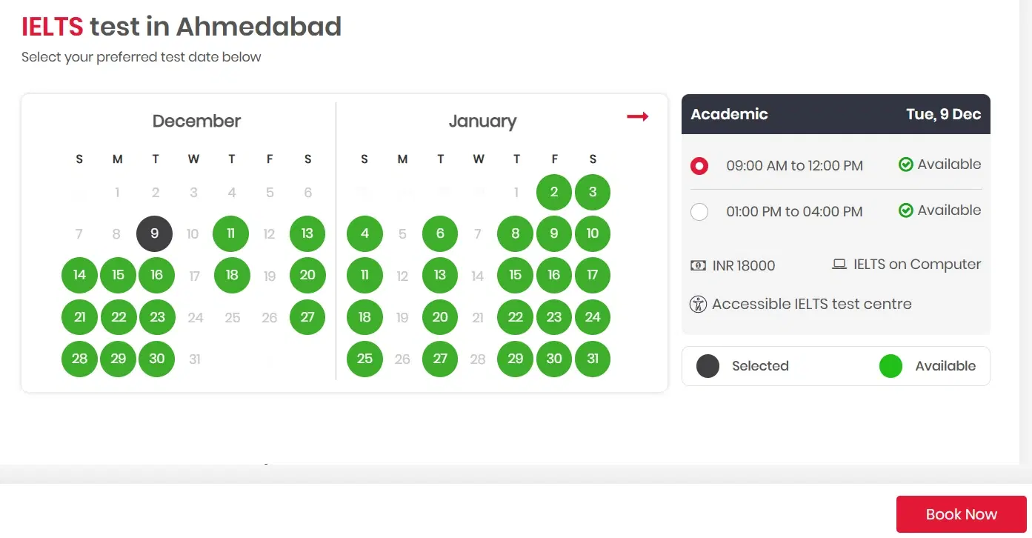Select January 2 test date
This screenshot has height=538, width=1032.
[553, 192]
